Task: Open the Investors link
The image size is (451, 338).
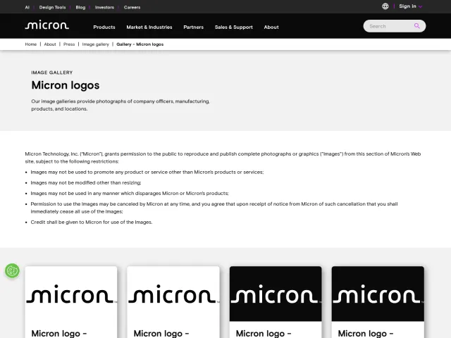Action: point(104,7)
